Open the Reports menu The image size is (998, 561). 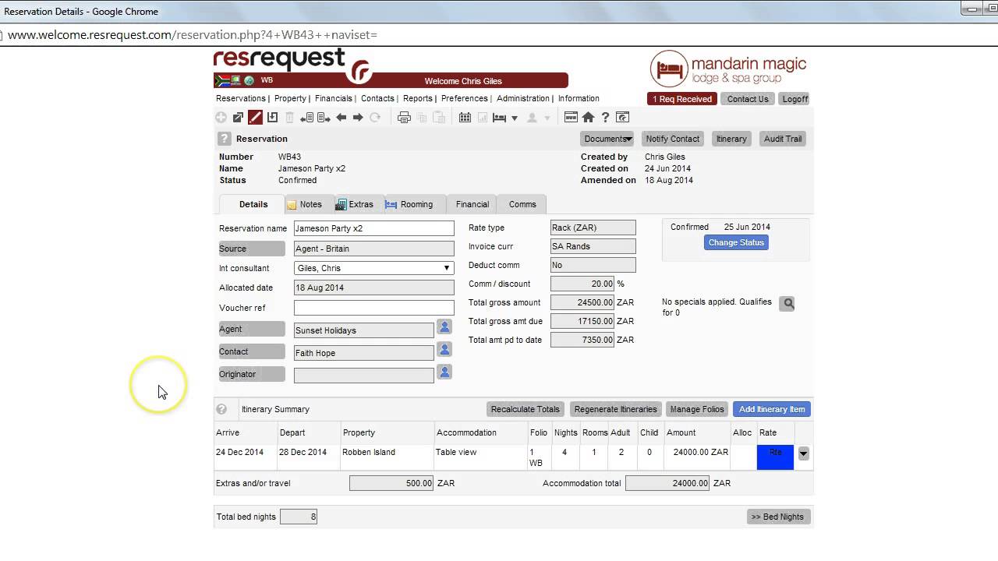click(x=418, y=99)
